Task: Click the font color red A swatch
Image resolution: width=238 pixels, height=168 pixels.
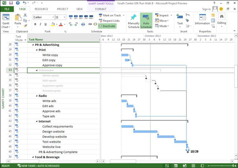Action: click(61, 24)
